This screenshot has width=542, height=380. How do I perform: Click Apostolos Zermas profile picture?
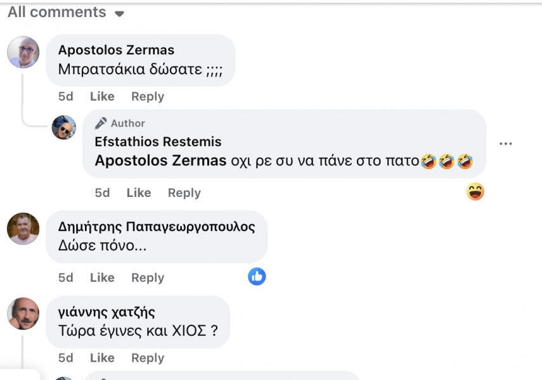[x=23, y=52]
